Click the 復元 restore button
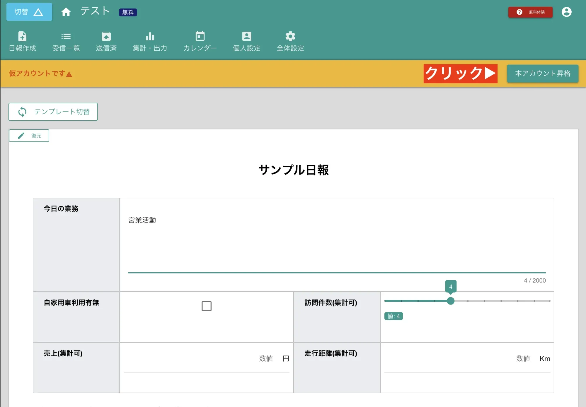This screenshot has height=407, width=586. 29,135
